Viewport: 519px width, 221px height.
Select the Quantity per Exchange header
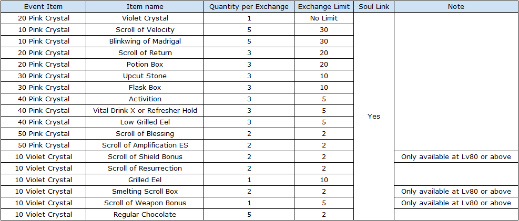coord(249,7)
